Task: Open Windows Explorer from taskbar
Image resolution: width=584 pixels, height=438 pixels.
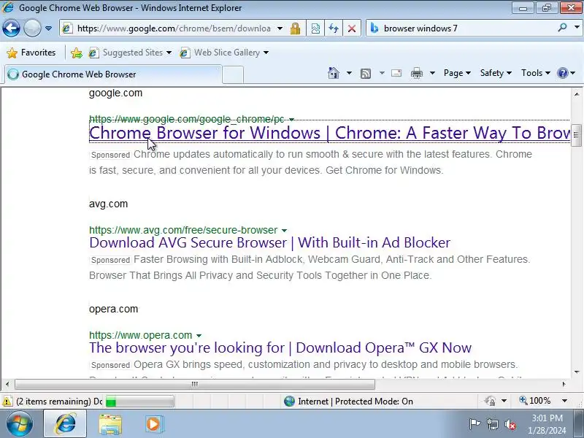Action: [x=110, y=424]
